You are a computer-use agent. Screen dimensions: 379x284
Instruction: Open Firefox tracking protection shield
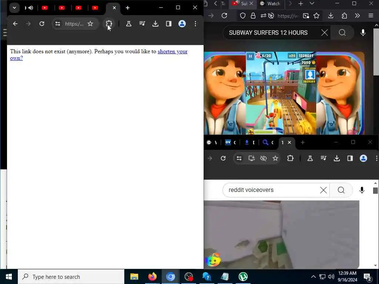point(243,16)
